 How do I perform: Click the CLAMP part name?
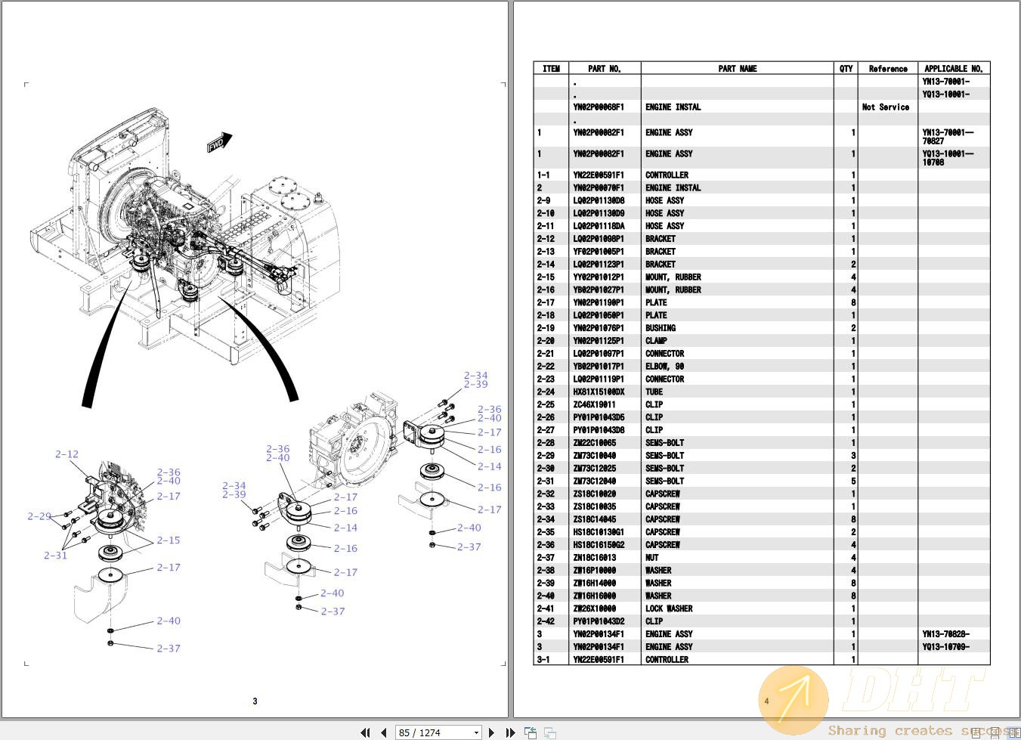click(656, 341)
